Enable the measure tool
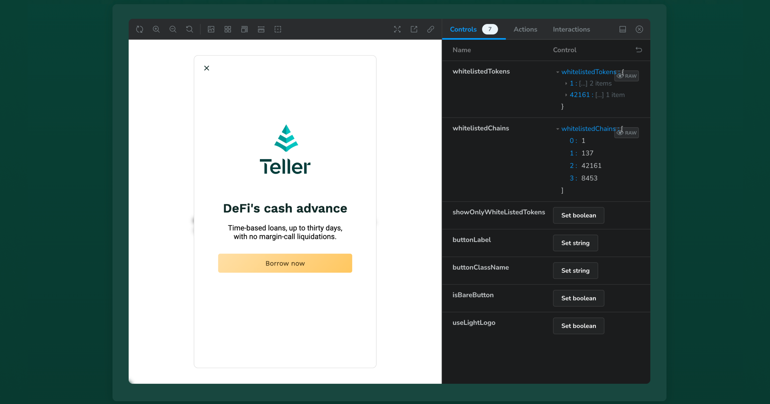770x404 pixels. [261, 29]
